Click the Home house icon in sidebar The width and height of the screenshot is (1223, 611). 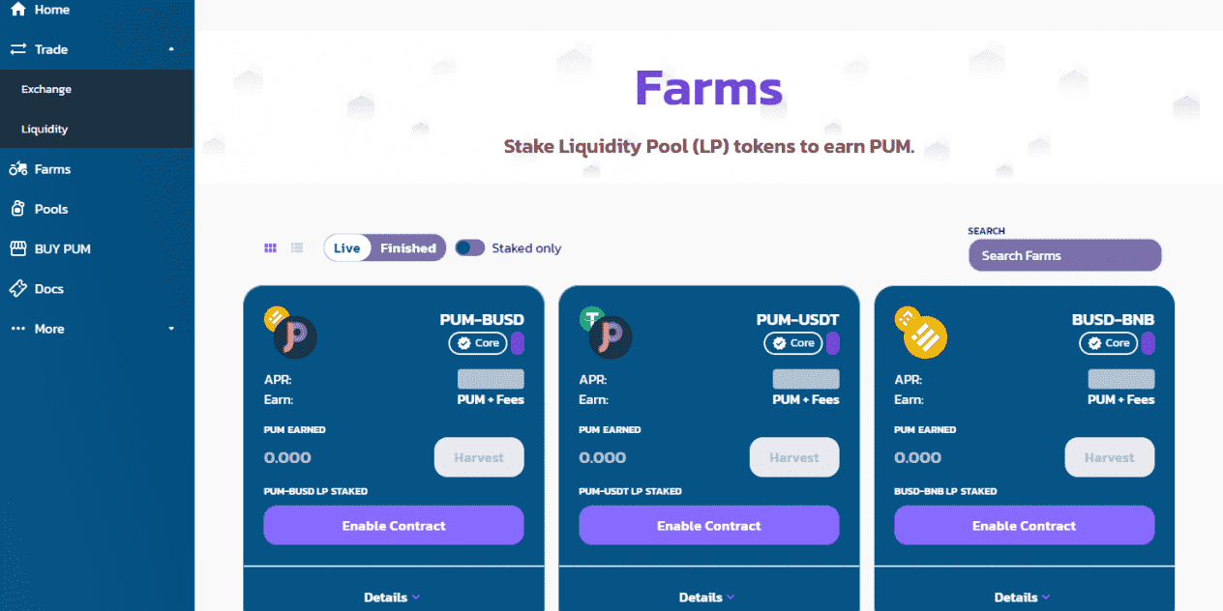pos(17,10)
